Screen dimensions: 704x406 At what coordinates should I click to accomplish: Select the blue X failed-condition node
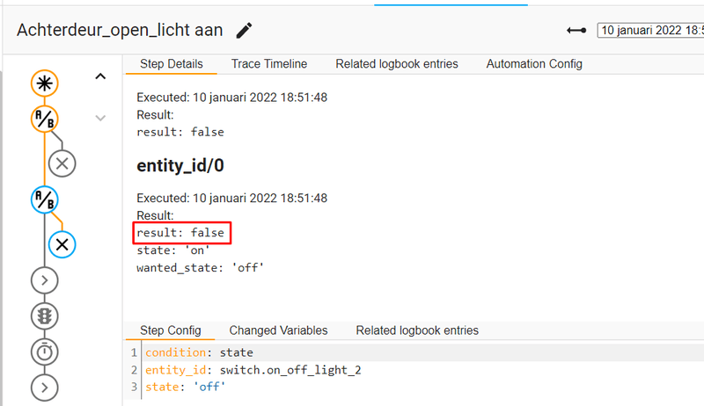(62, 244)
